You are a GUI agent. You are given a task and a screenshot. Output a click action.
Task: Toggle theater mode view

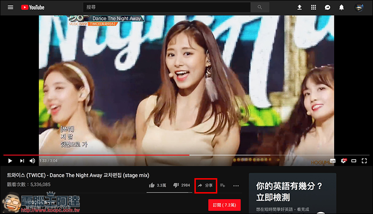(354, 160)
